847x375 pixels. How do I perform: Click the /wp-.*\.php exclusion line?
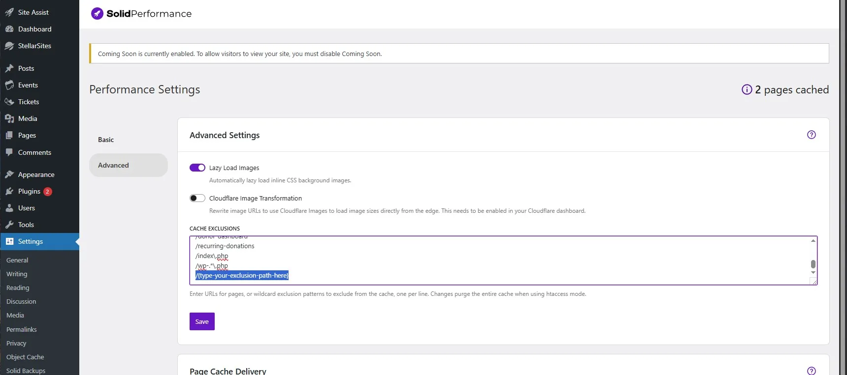(212, 265)
